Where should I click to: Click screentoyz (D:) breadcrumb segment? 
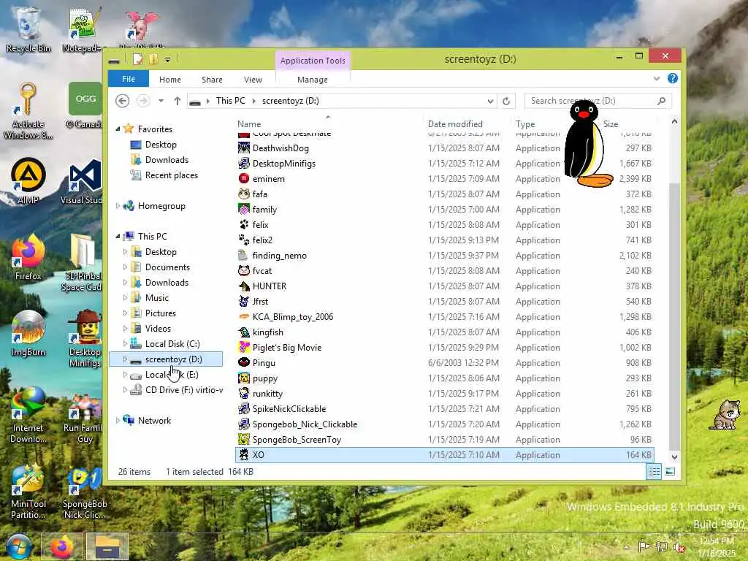pyautogui.click(x=291, y=101)
